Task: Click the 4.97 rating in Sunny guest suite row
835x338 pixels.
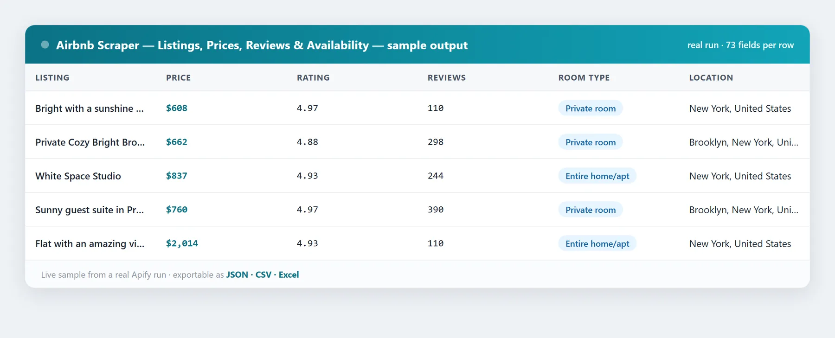Action: coord(308,210)
